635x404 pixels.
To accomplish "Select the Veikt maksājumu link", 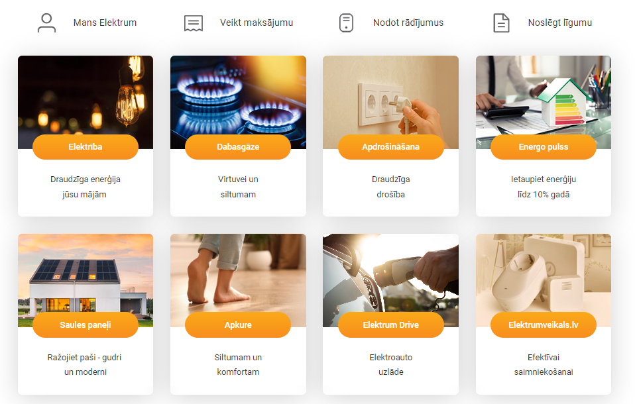I will tap(257, 23).
